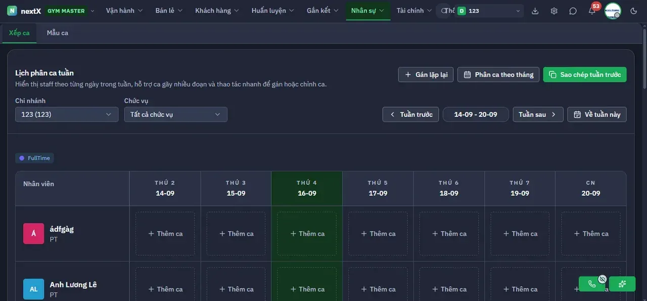The height and width of the screenshot is (301, 647).
Task: Click the Gán lặp lại button
Action: point(426,74)
